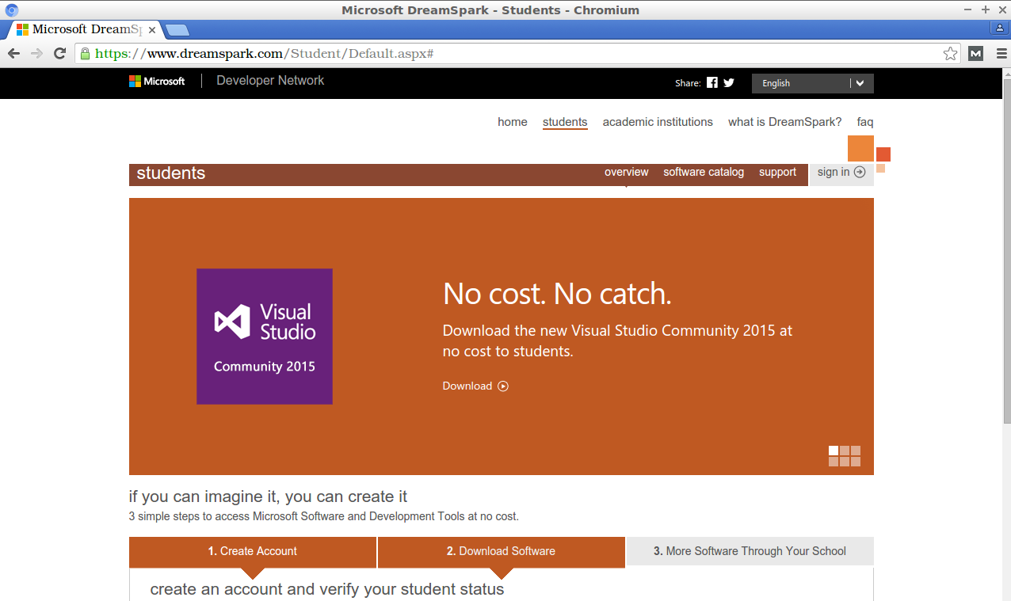
Task: Switch to 3. More Software Through Your School
Action: click(750, 551)
